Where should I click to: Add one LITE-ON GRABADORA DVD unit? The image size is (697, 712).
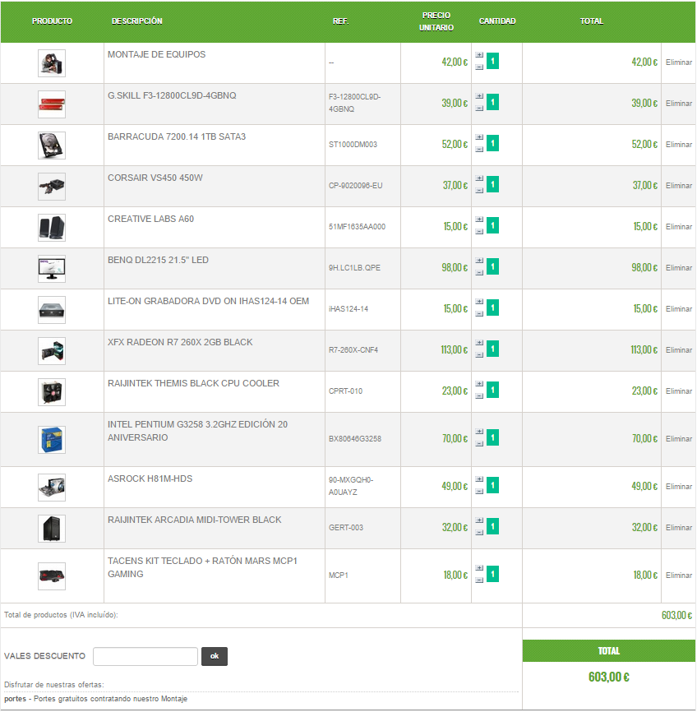(x=479, y=302)
